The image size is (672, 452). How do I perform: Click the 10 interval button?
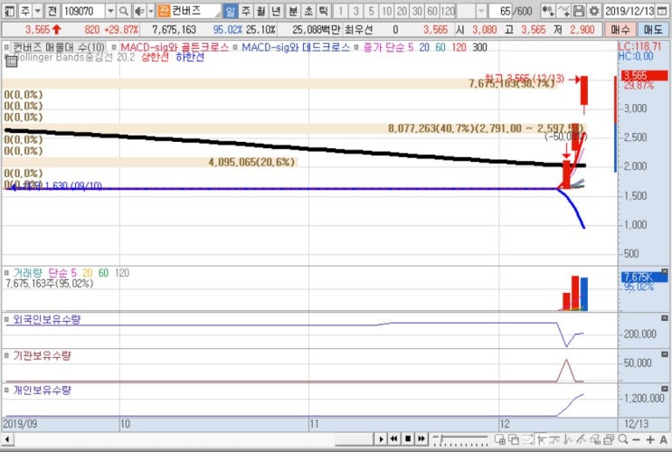(386, 11)
